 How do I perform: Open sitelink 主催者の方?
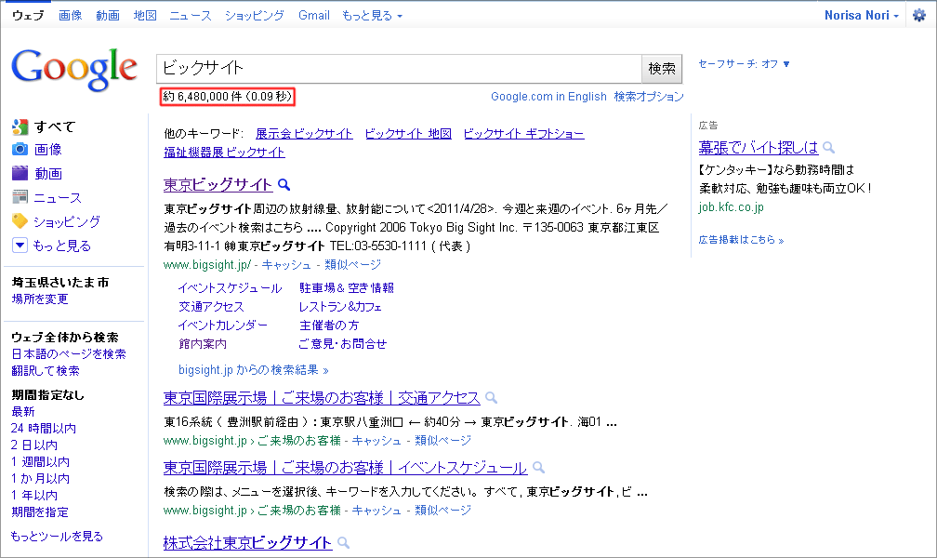[x=329, y=325]
